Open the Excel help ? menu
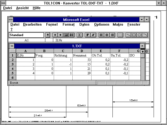Screen dimensions: 167x125 coord(12,29)
